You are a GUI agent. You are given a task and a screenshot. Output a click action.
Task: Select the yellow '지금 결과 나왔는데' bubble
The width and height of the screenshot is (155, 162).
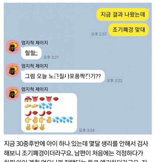click(123, 14)
